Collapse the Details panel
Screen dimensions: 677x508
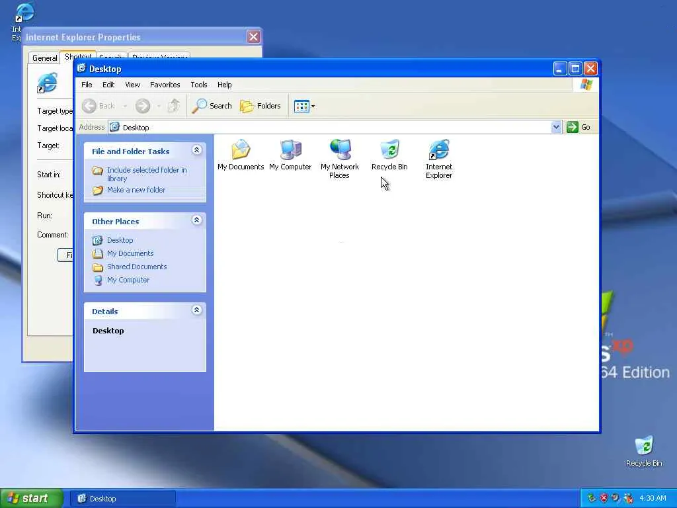tap(196, 310)
